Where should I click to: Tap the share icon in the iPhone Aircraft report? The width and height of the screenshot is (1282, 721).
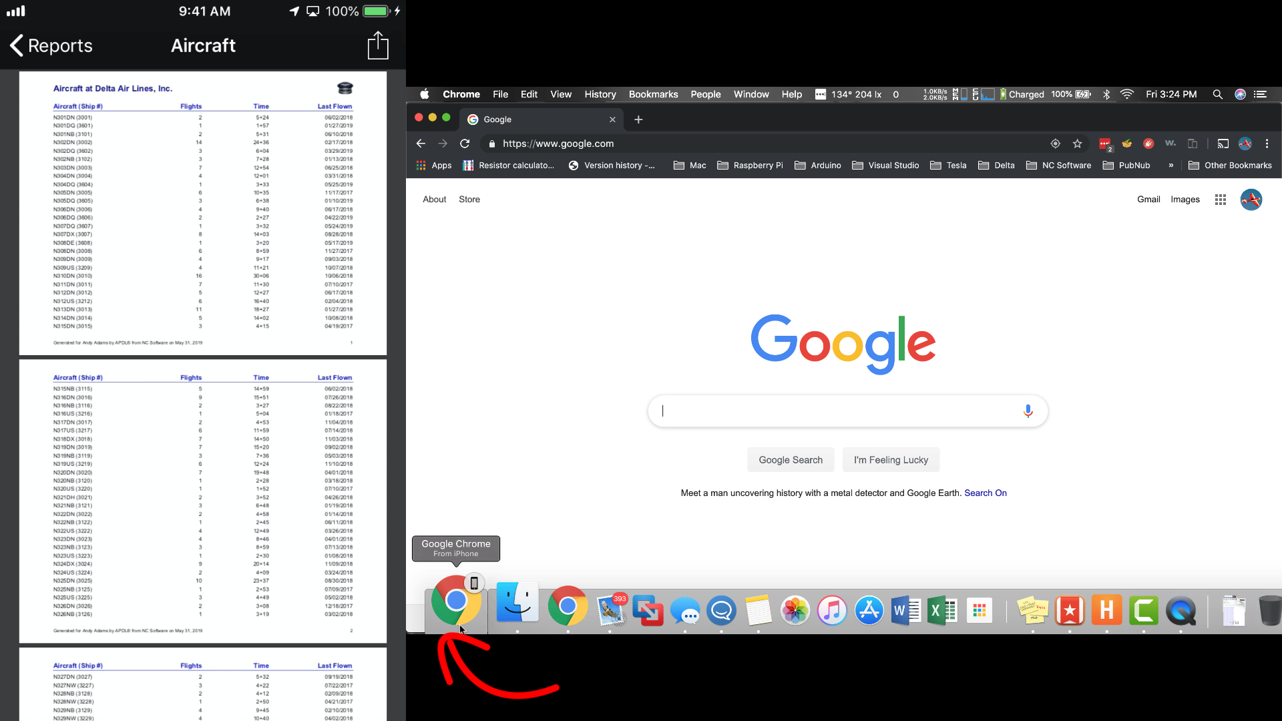pos(378,45)
